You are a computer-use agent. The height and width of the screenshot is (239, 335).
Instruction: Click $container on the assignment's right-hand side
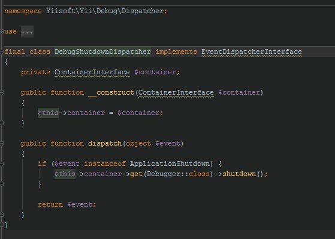pyautogui.click(x=138, y=113)
